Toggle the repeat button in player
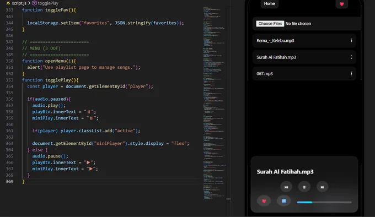The width and height of the screenshot is (375, 217). (283, 201)
